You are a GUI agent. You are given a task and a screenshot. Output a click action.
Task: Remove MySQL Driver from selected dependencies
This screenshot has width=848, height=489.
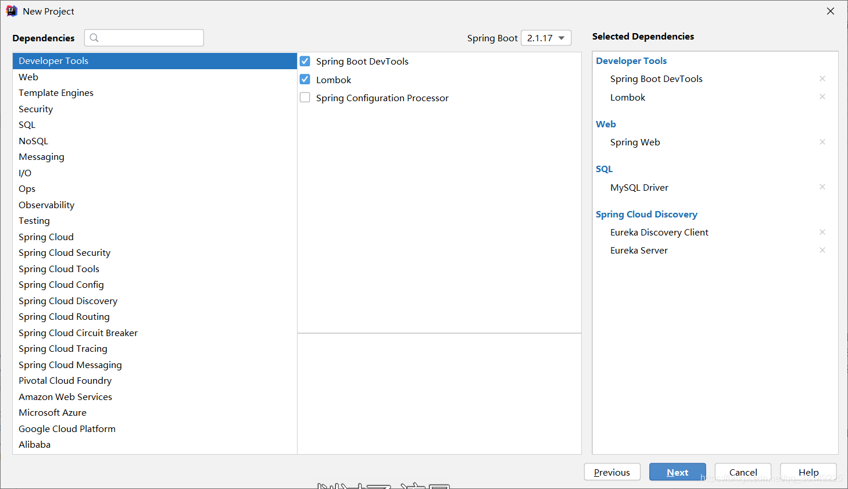click(822, 187)
